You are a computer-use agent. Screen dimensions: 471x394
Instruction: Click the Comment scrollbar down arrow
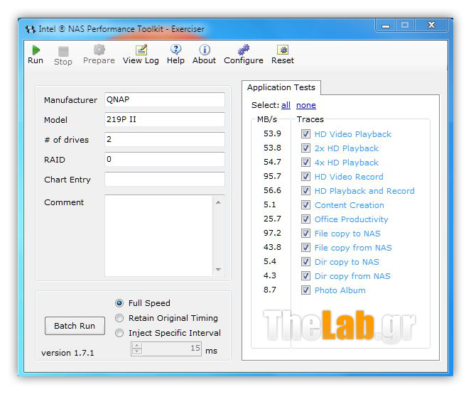(x=218, y=269)
